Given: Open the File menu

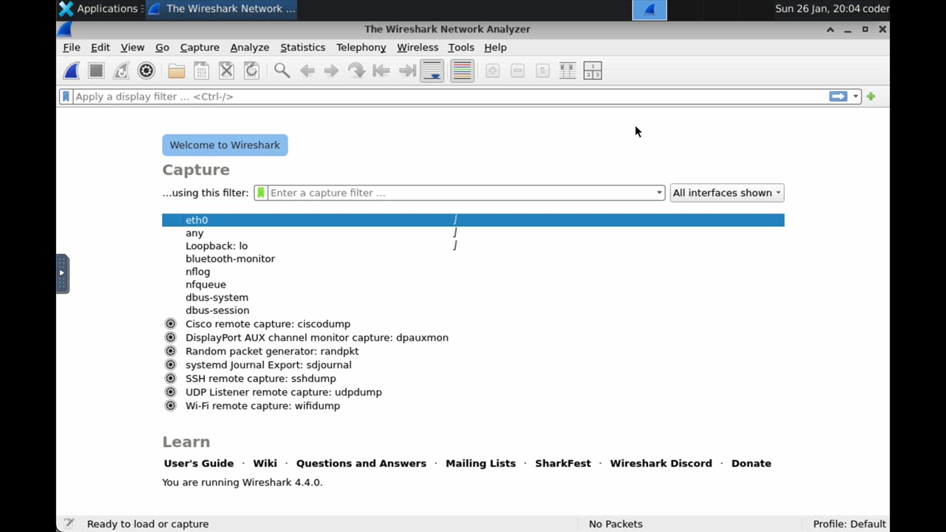Looking at the screenshot, I should (x=72, y=47).
